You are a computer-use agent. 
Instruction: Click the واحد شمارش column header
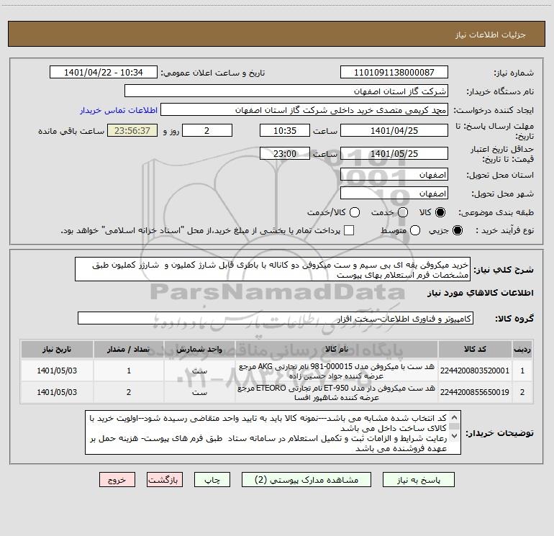pyautogui.click(x=199, y=350)
